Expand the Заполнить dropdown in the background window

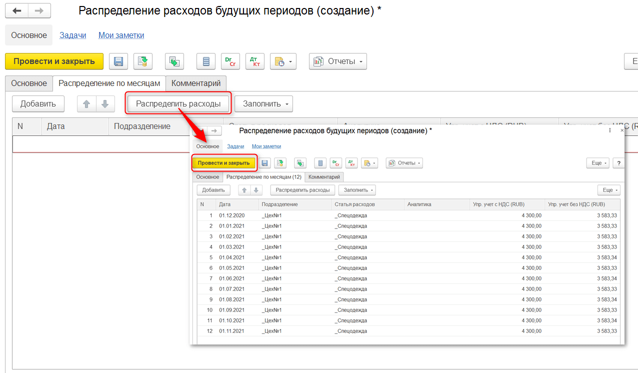pos(263,104)
